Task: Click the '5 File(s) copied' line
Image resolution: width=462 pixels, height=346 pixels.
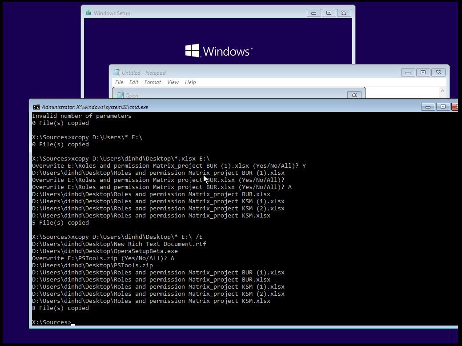Action: click(60, 222)
